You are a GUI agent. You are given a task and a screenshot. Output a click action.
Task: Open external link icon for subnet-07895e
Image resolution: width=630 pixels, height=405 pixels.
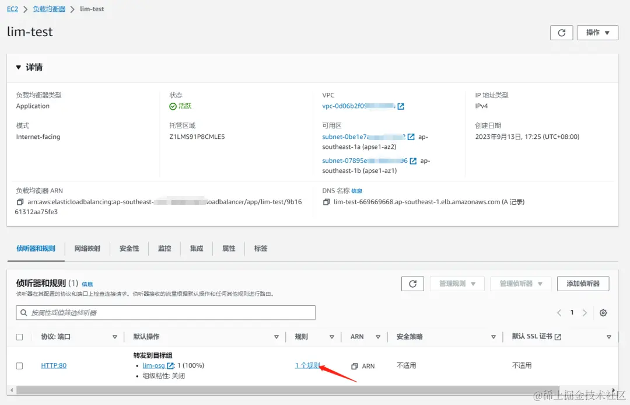(x=412, y=161)
